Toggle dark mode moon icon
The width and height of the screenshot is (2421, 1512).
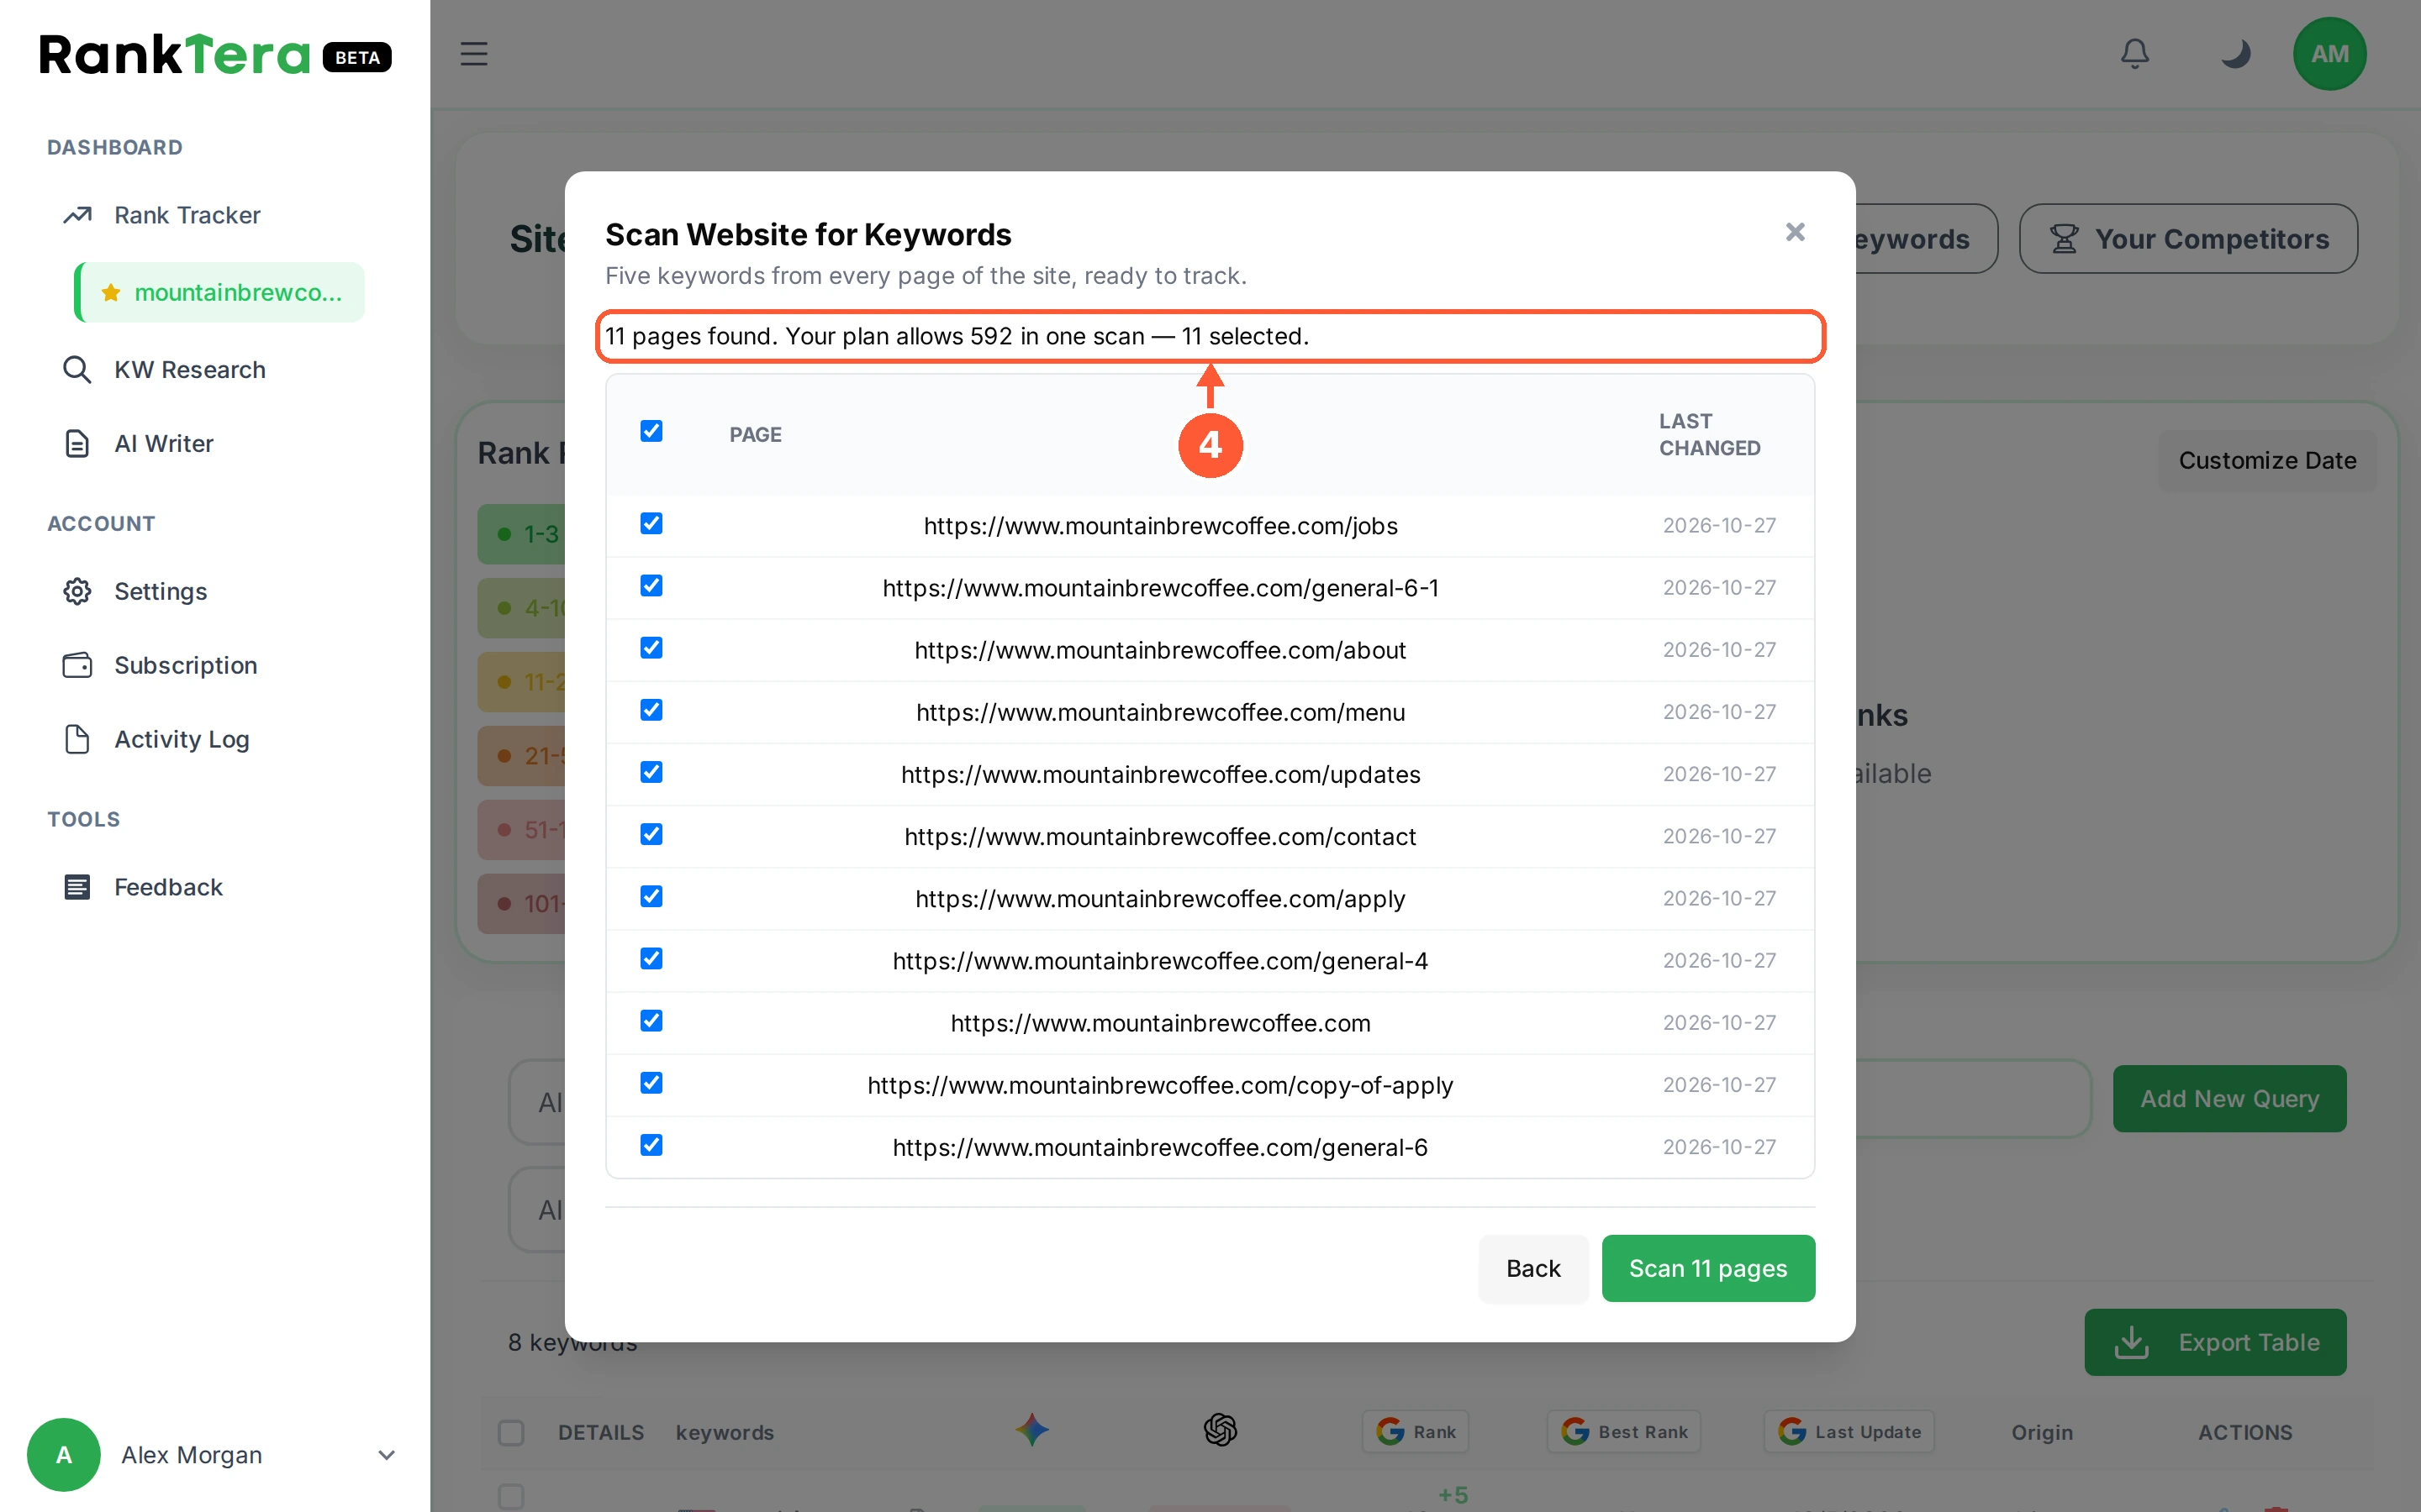(2235, 54)
